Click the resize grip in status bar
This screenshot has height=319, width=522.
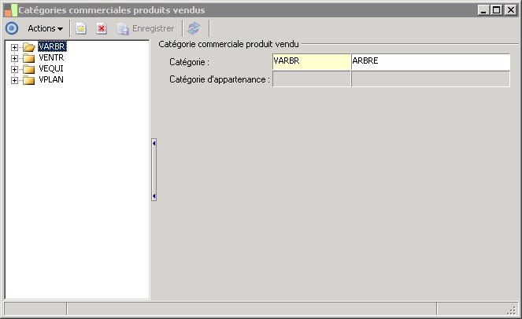pyautogui.click(x=511, y=310)
